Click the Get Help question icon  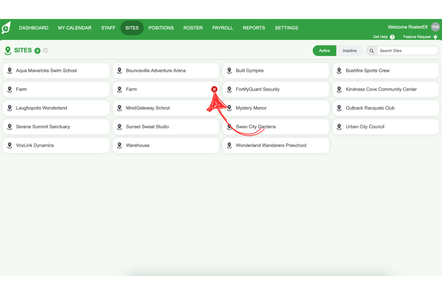tap(392, 37)
